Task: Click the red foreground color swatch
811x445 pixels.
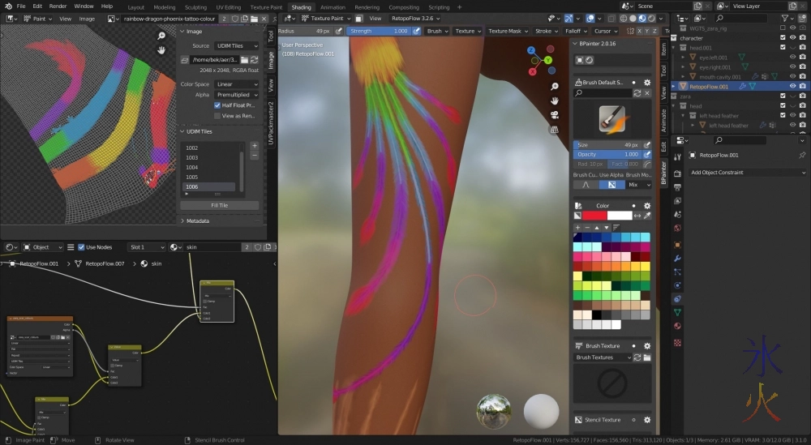Action: 594,216
